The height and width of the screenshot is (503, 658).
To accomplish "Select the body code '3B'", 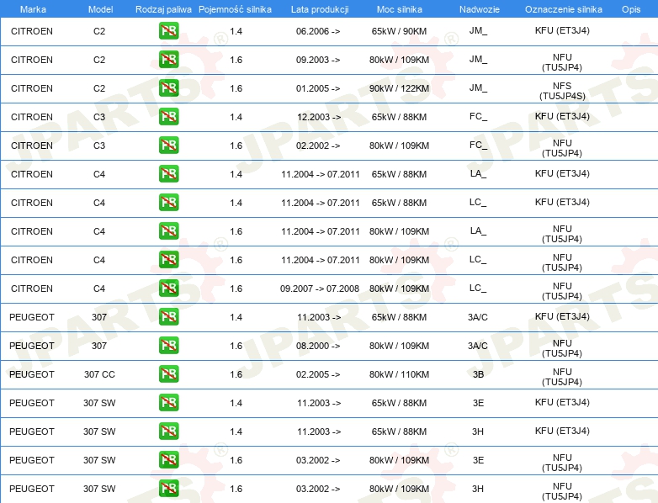I will 479,374.
